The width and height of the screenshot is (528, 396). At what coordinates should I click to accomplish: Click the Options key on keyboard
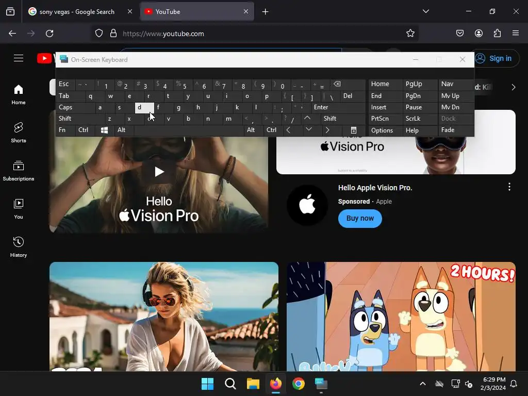click(x=385, y=130)
